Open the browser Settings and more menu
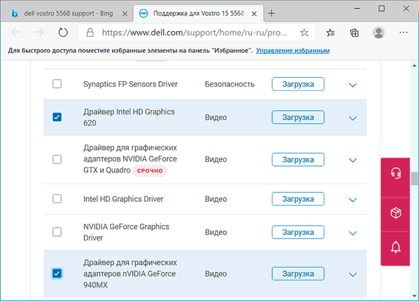419x301 pixels. pos(404,33)
